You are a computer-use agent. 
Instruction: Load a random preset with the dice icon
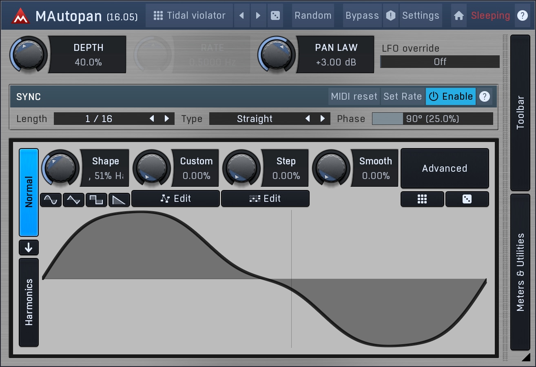275,15
